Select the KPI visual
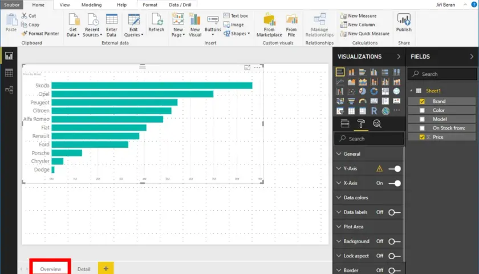479x274 pixels. pyautogui.click(x=396, y=101)
